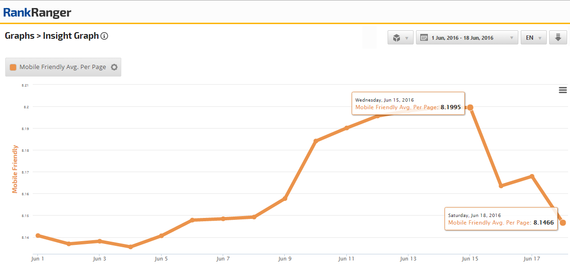The image size is (570, 269).
Task: Toggle the Mobile Friendly Avg. Per Page series
Action: [x=63, y=67]
